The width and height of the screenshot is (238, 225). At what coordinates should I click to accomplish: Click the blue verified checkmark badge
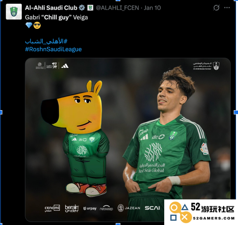[x=82, y=8]
